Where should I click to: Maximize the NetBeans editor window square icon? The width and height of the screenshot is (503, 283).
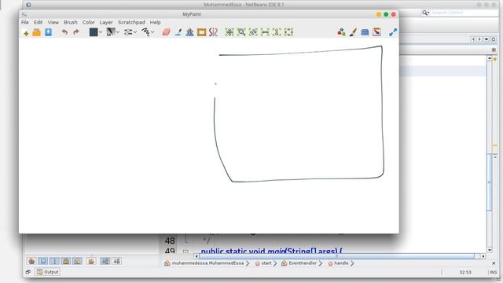[494, 39]
